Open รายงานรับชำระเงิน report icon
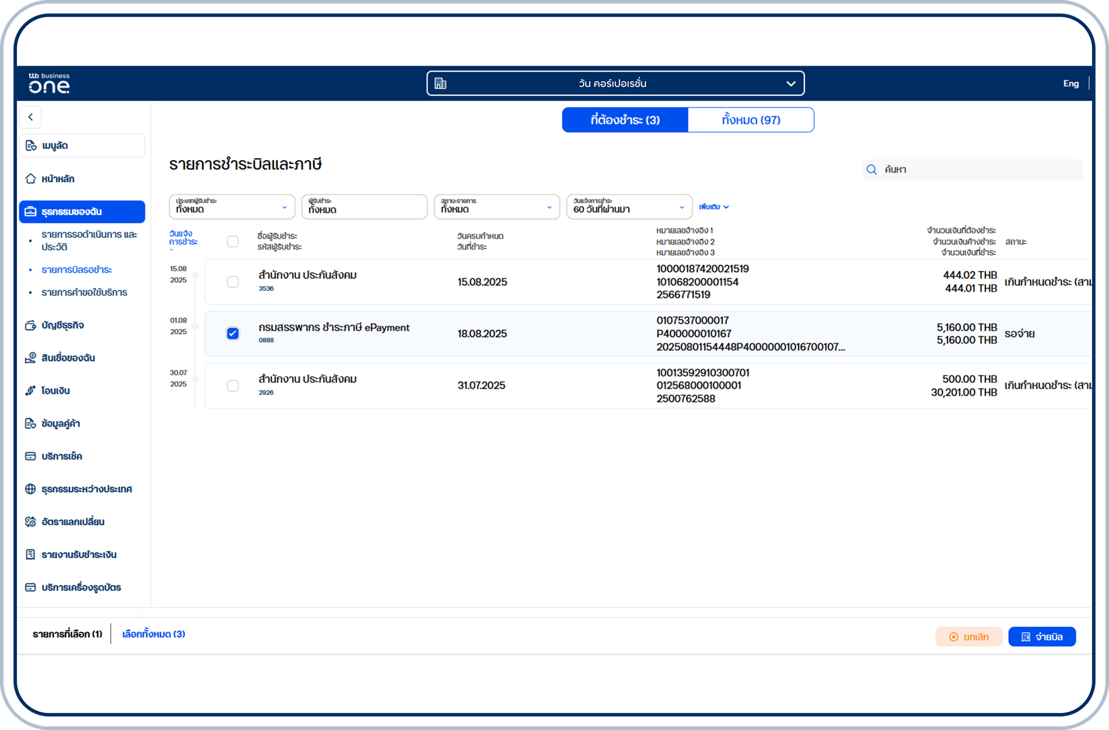The width and height of the screenshot is (1109, 730). (31, 554)
